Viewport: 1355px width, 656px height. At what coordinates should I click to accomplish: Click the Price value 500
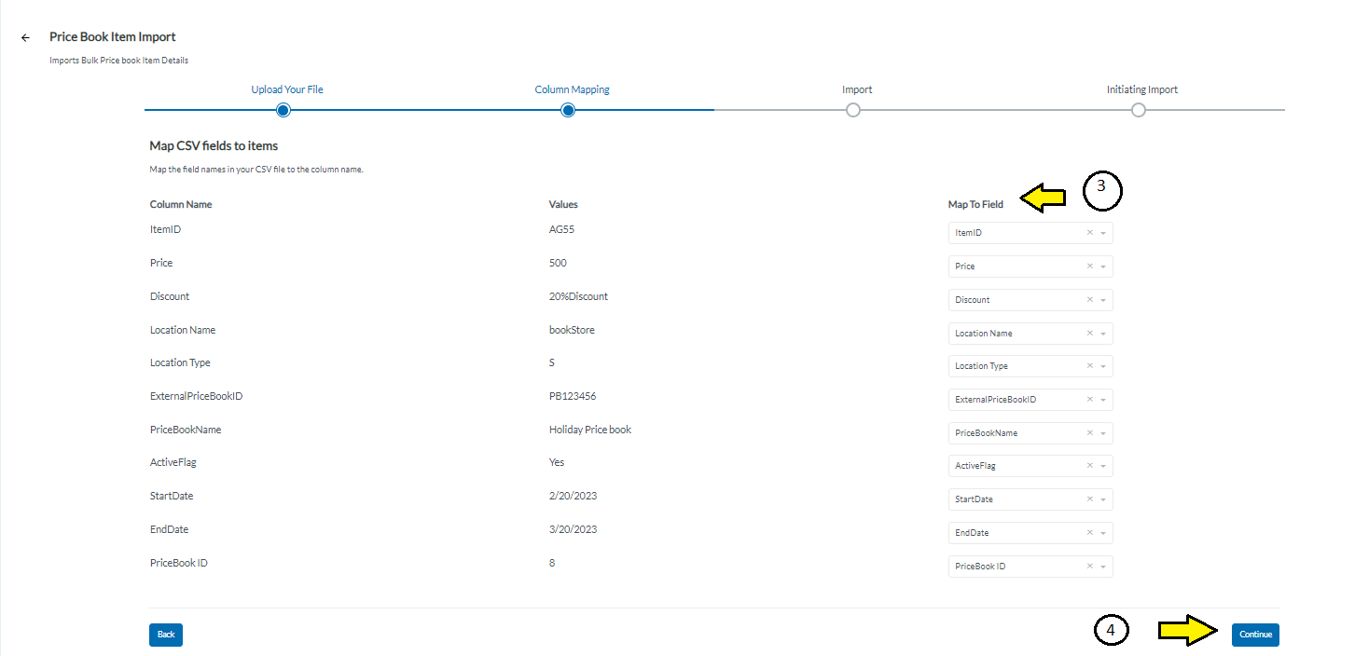pyautogui.click(x=558, y=263)
